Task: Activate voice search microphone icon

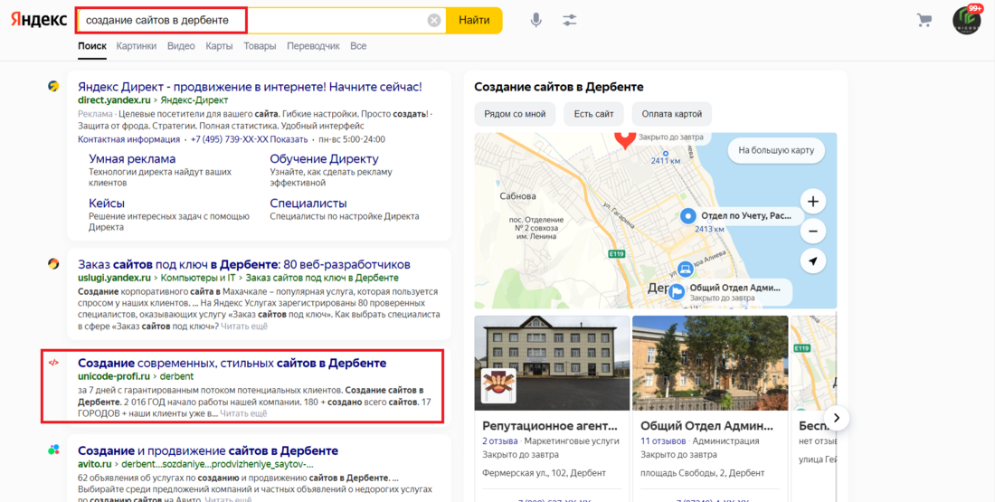Action: click(x=536, y=20)
